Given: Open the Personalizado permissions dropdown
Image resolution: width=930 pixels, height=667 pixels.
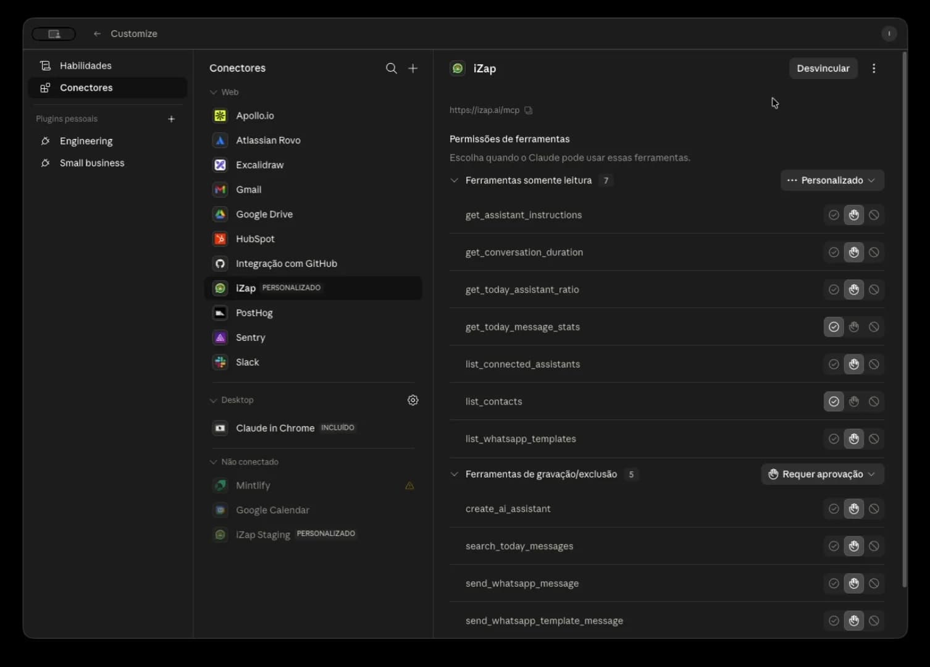Looking at the screenshot, I should click(x=832, y=180).
